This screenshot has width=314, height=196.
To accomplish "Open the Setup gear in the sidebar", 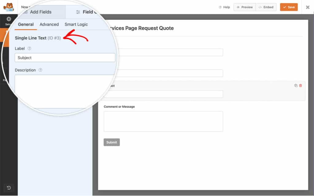I will point(9,19).
